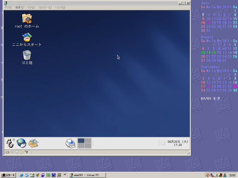Open the GNOME foot main menu
The height and width of the screenshot is (178, 238).
(10, 143)
